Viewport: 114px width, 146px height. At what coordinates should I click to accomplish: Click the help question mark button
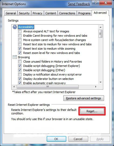pyautogui.click(x=96, y=3)
